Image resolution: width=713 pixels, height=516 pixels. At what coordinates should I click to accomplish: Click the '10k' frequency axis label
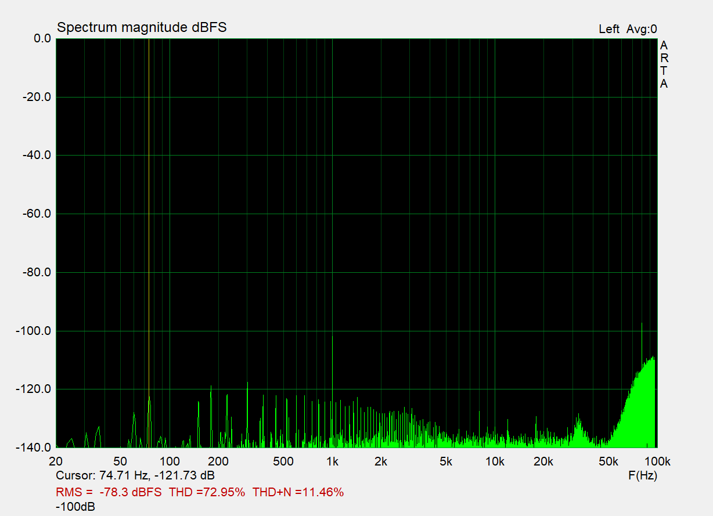[x=495, y=462]
